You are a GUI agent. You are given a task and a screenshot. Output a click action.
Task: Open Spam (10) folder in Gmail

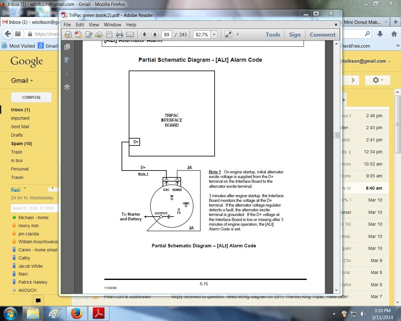[x=22, y=144]
